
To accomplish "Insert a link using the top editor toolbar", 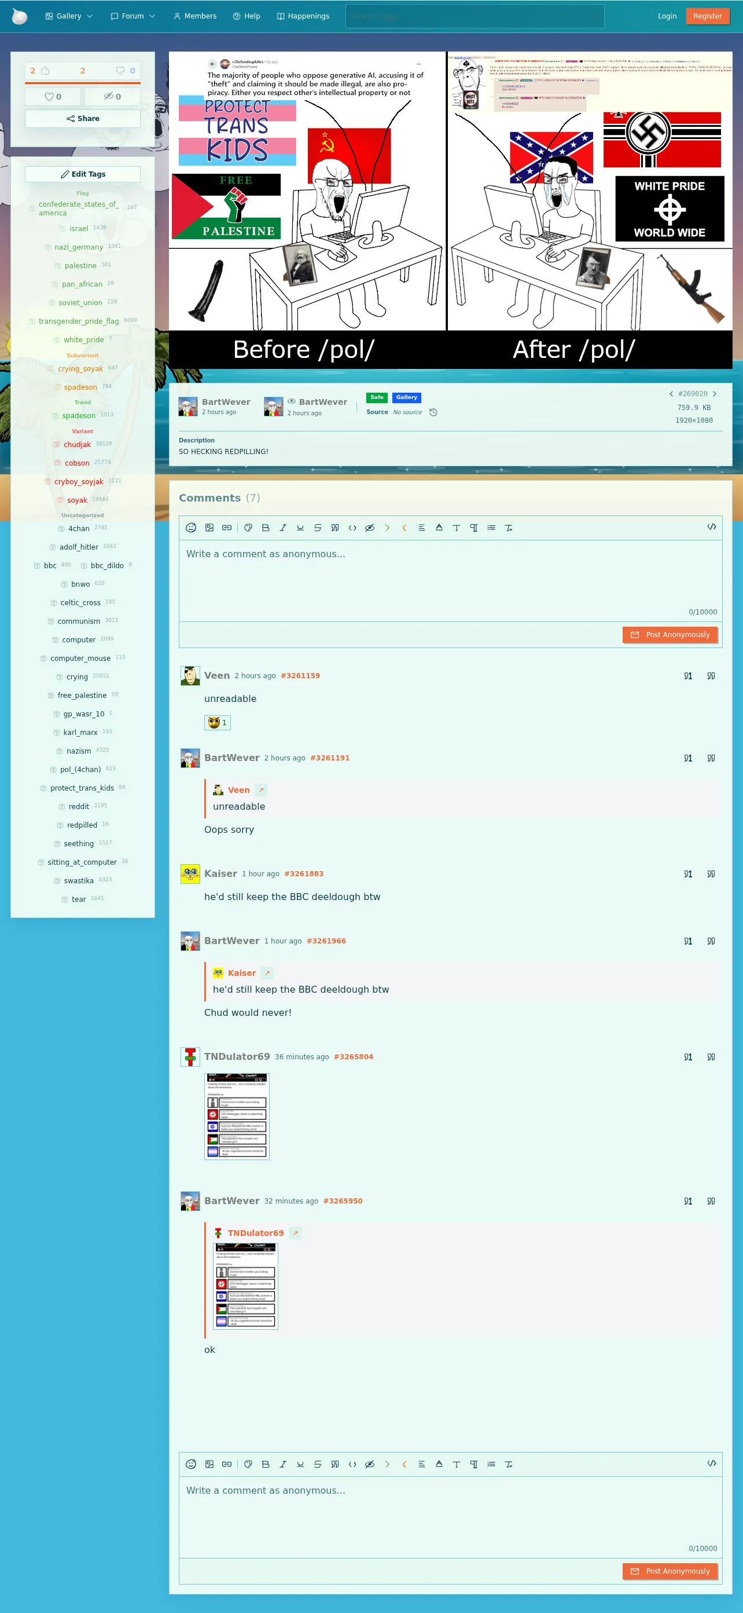I will (227, 528).
